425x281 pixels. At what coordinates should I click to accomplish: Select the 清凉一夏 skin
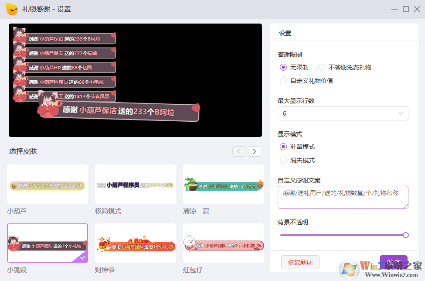pyautogui.click(x=223, y=184)
